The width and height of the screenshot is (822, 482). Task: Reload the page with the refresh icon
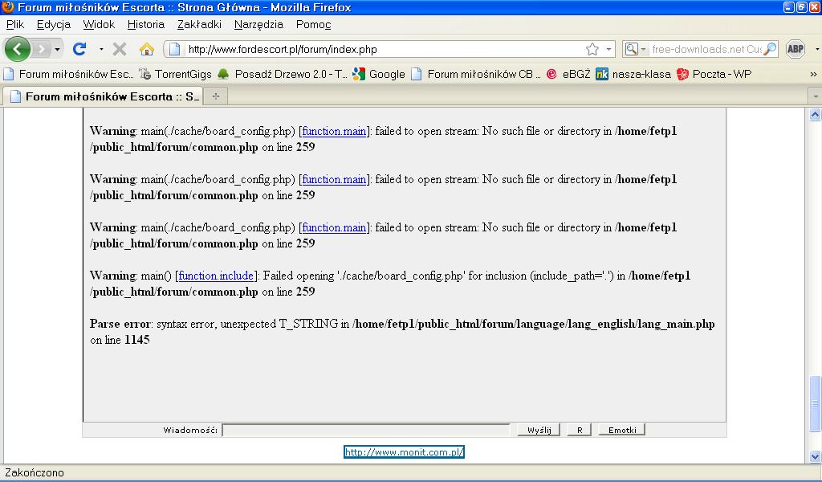pos(79,49)
